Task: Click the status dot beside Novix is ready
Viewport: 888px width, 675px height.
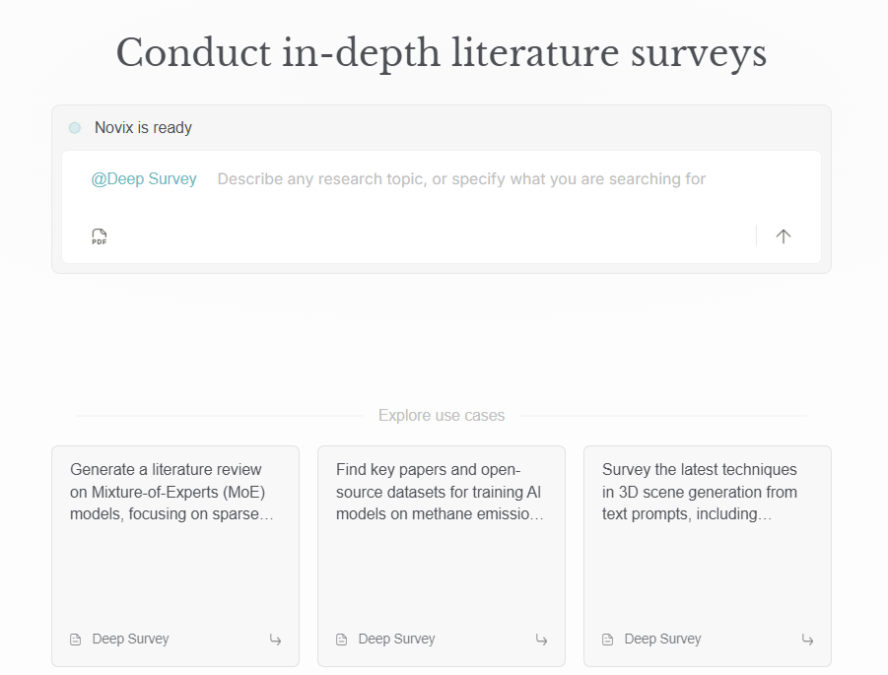Action: (x=75, y=128)
